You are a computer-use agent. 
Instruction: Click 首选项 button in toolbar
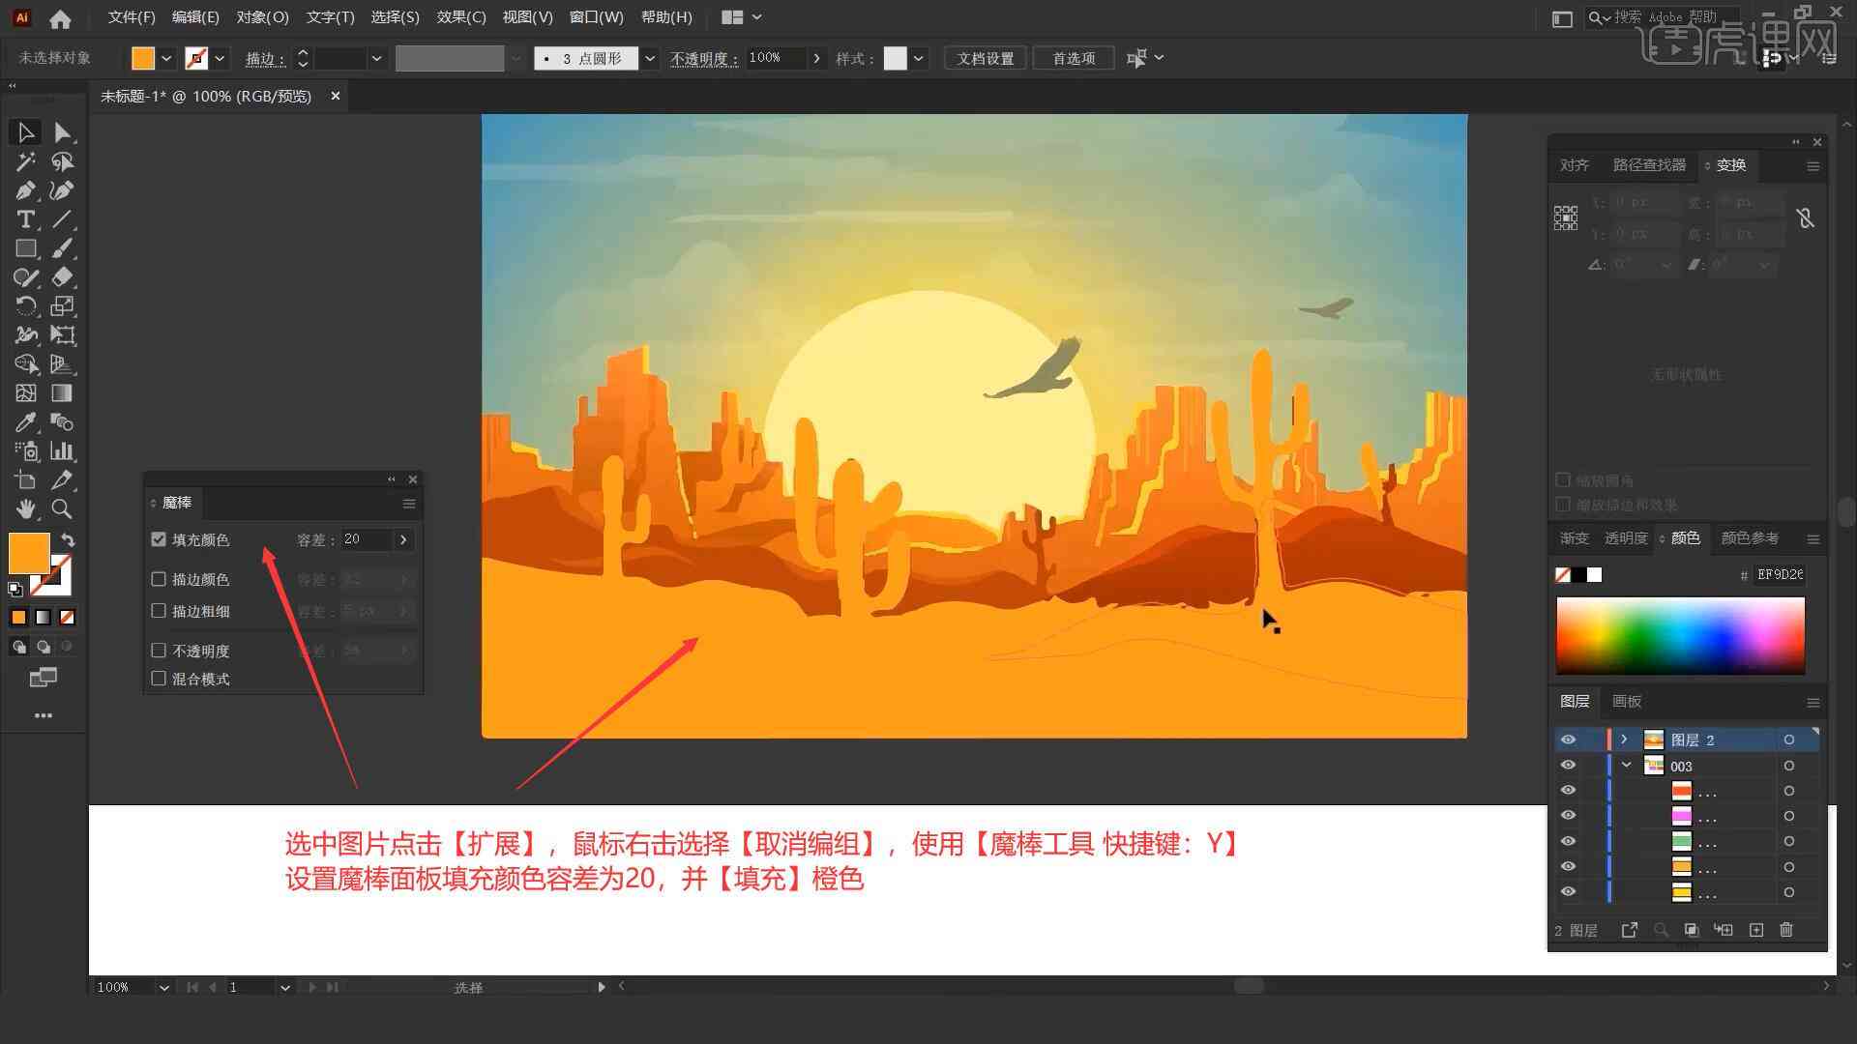pos(1072,57)
